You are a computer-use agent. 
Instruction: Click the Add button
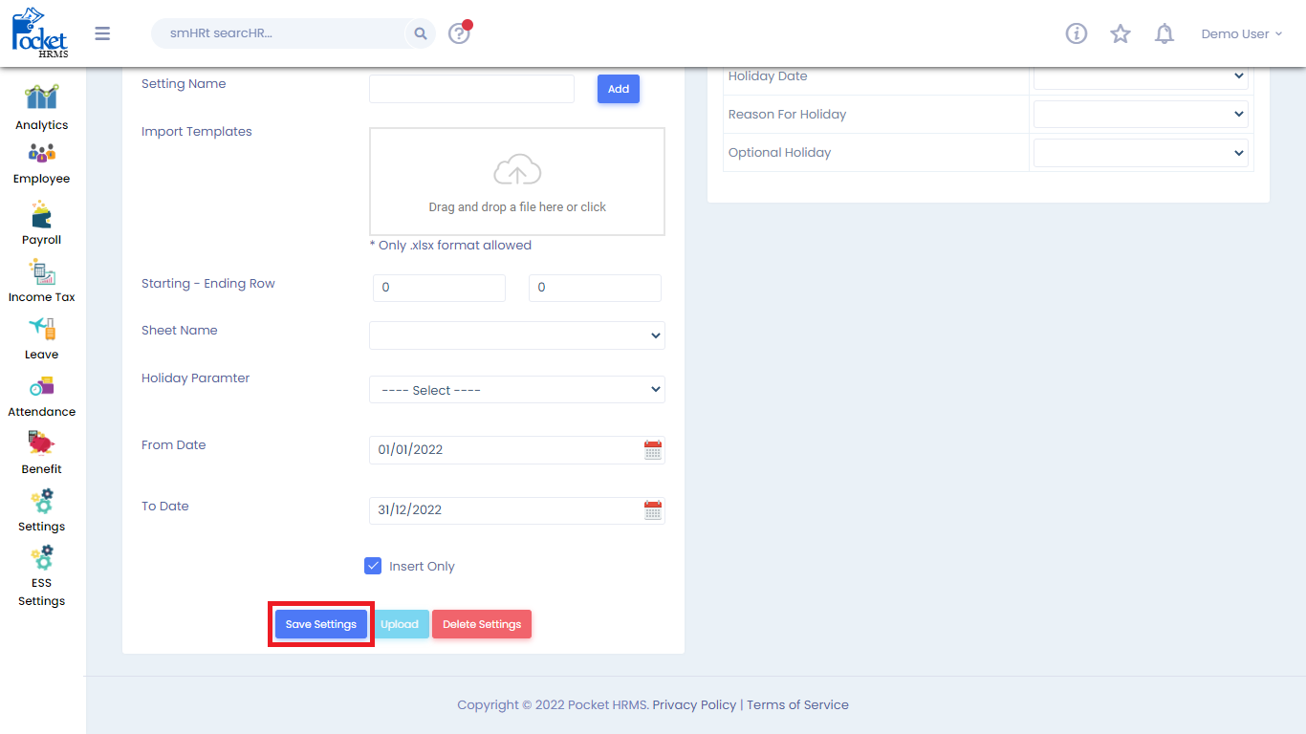[619, 89]
